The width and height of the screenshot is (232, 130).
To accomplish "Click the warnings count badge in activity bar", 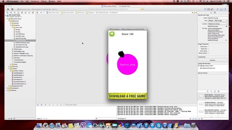I will [x=142, y=9].
